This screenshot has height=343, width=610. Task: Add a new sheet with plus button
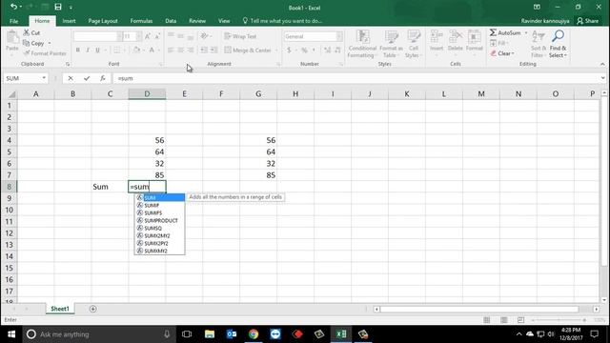(x=92, y=309)
